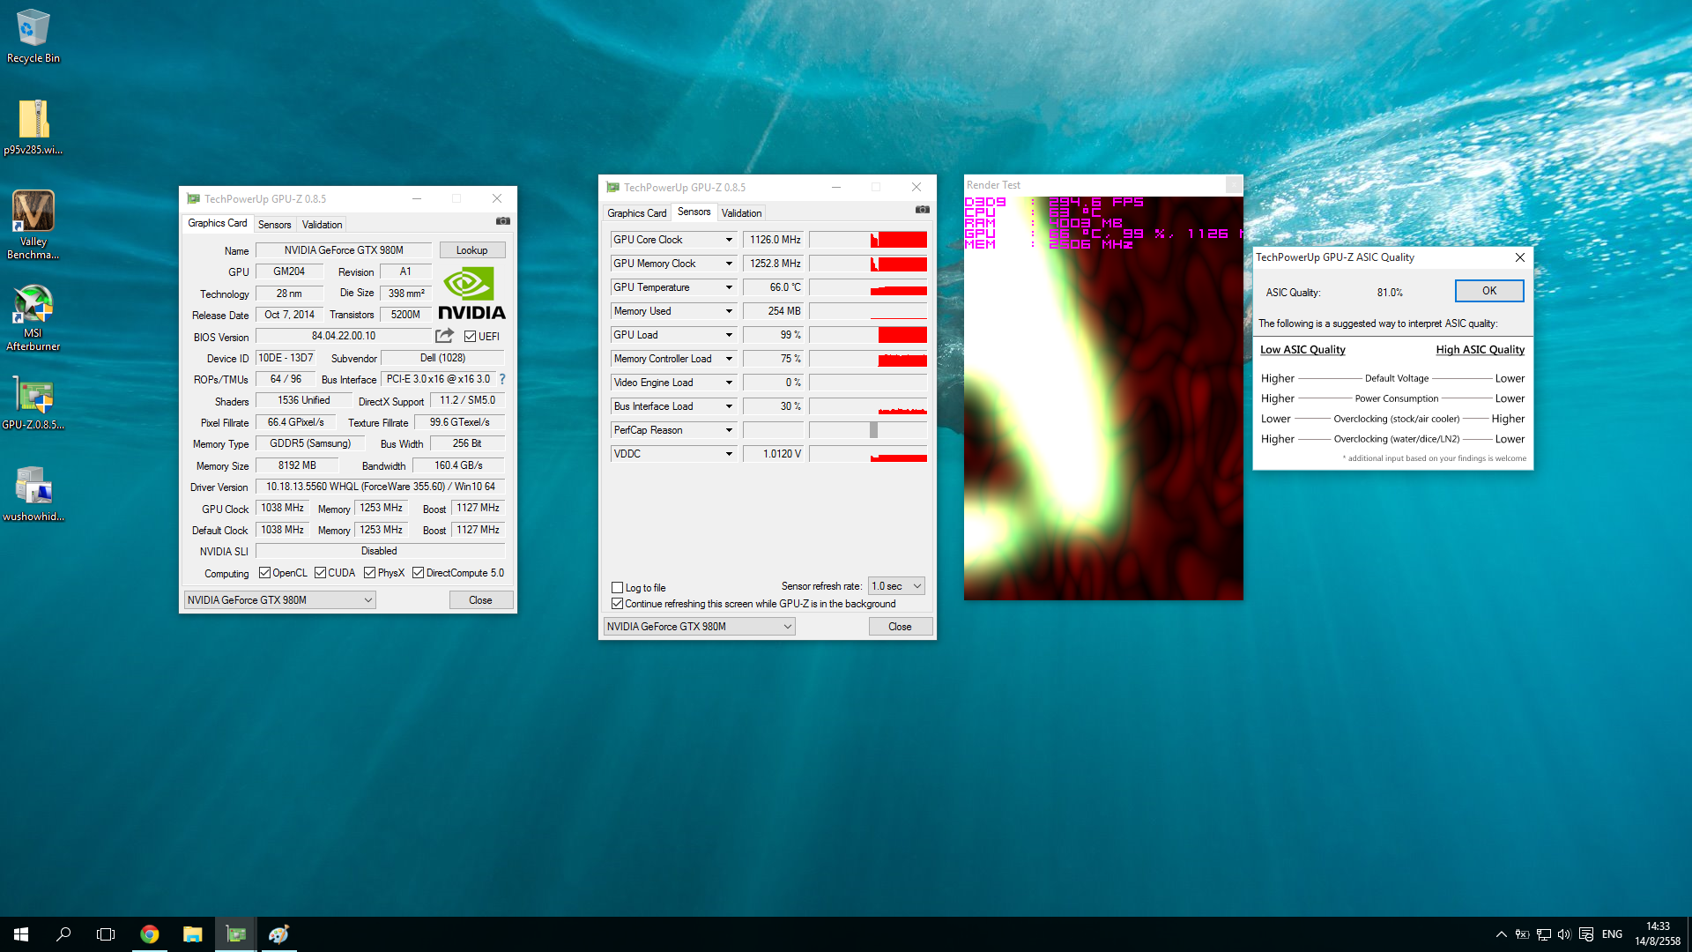Select Sensors tab in middle GPU-Z window
Image resolution: width=1692 pixels, height=952 pixels.
click(694, 212)
